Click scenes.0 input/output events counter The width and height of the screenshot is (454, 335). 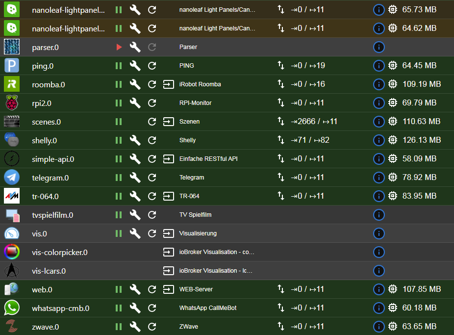(314, 122)
